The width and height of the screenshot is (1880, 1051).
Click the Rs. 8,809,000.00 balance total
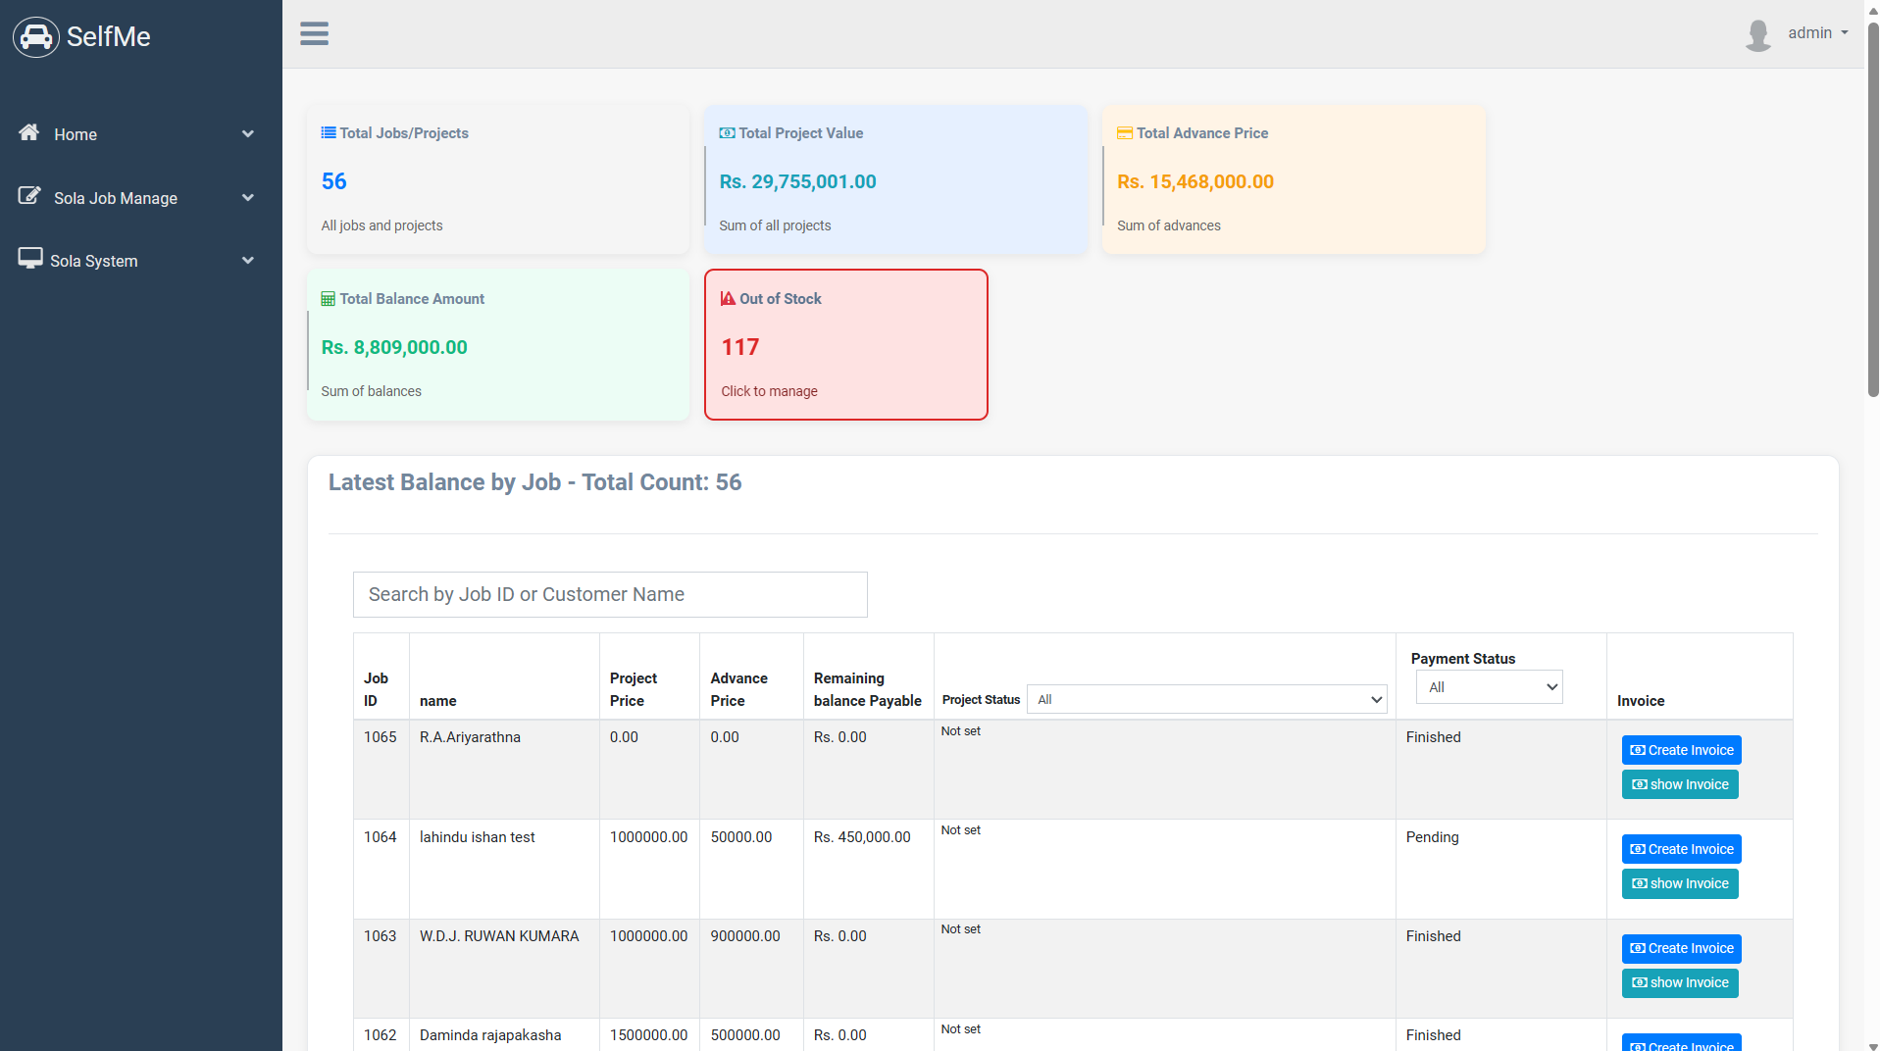pyautogui.click(x=393, y=347)
